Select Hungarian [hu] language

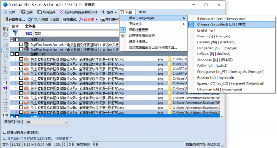click(x=231, y=48)
